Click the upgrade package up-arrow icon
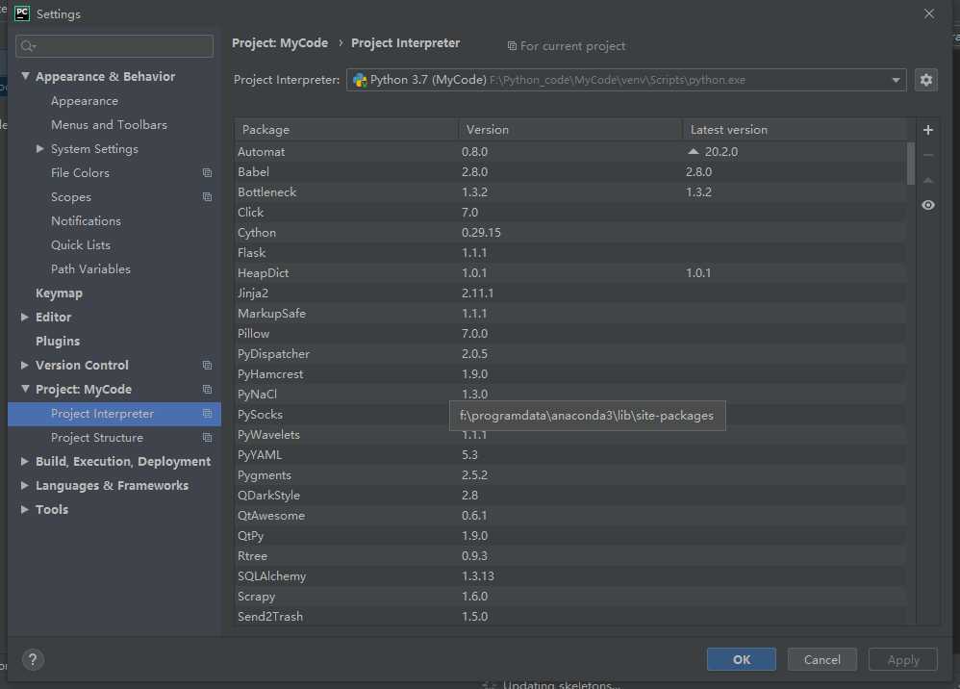This screenshot has height=689, width=960. tap(928, 180)
